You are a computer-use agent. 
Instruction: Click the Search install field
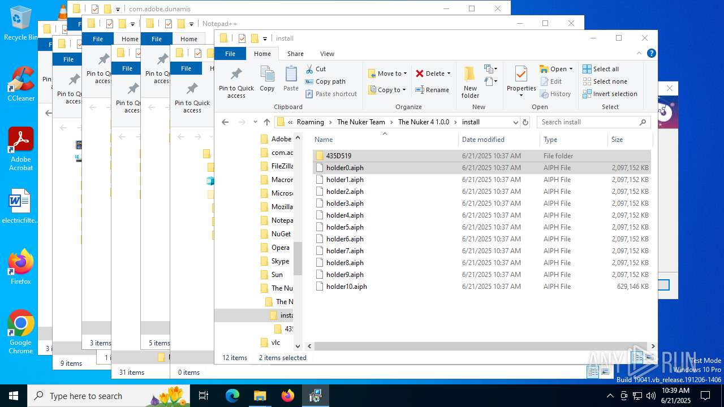[593, 122]
